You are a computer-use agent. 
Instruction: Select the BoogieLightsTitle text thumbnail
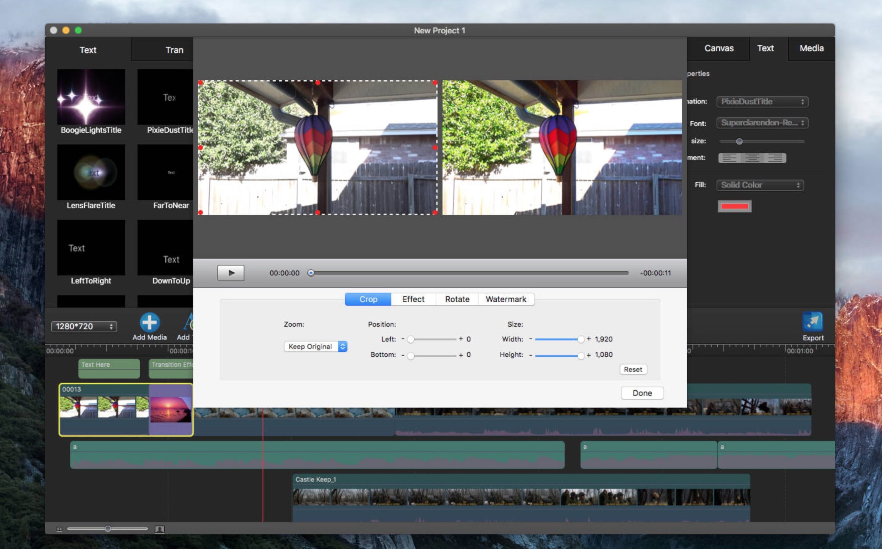[x=91, y=97]
